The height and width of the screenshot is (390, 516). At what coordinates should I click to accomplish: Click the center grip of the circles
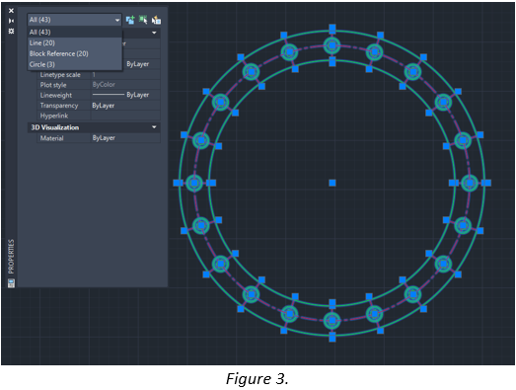pyautogui.click(x=332, y=183)
